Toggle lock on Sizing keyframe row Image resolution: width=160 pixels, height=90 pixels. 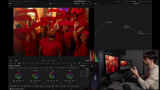pyautogui.click(x=82, y=77)
